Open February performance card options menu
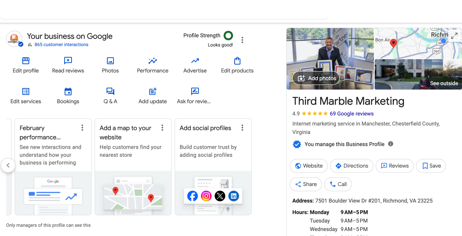This screenshot has width=462, height=236. [82, 128]
